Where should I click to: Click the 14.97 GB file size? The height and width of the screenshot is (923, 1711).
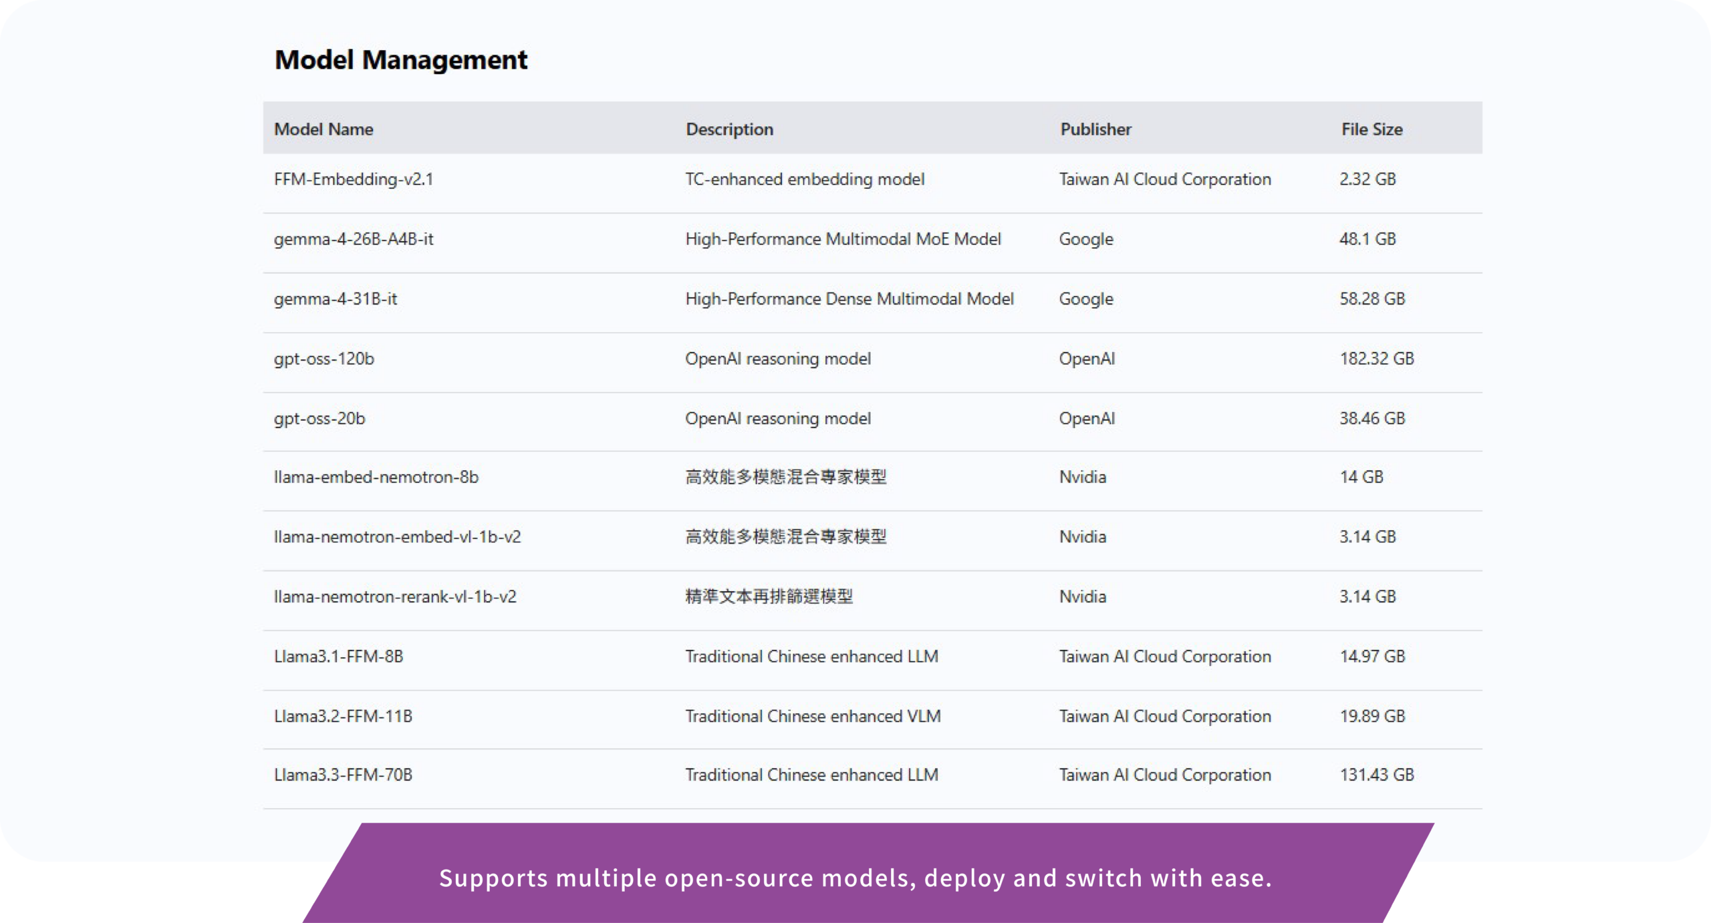pyautogui.click(x=1372, y=656)
